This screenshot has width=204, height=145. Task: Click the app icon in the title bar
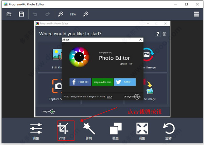(5, 4)
